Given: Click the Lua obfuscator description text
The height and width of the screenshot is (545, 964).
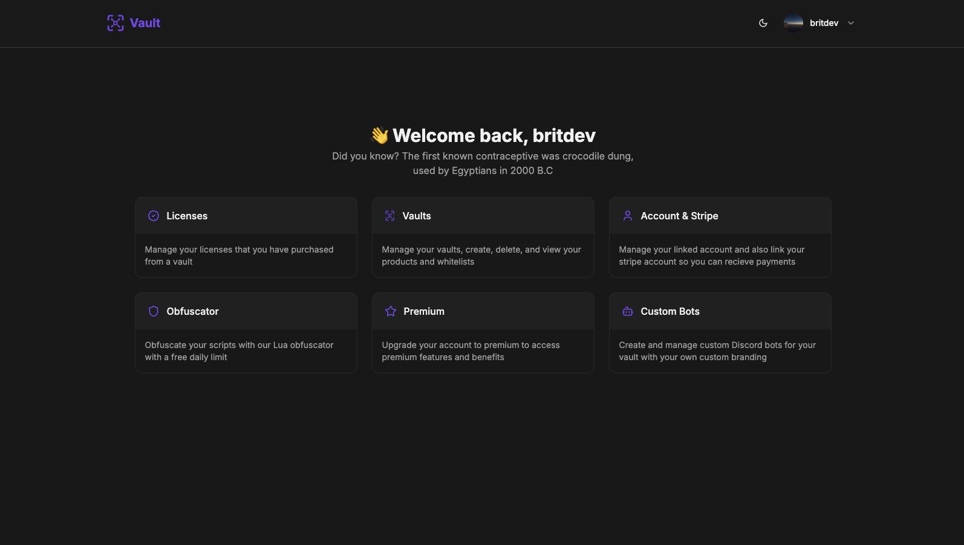Looking at the screenshot, I should [x=239, y=351].
